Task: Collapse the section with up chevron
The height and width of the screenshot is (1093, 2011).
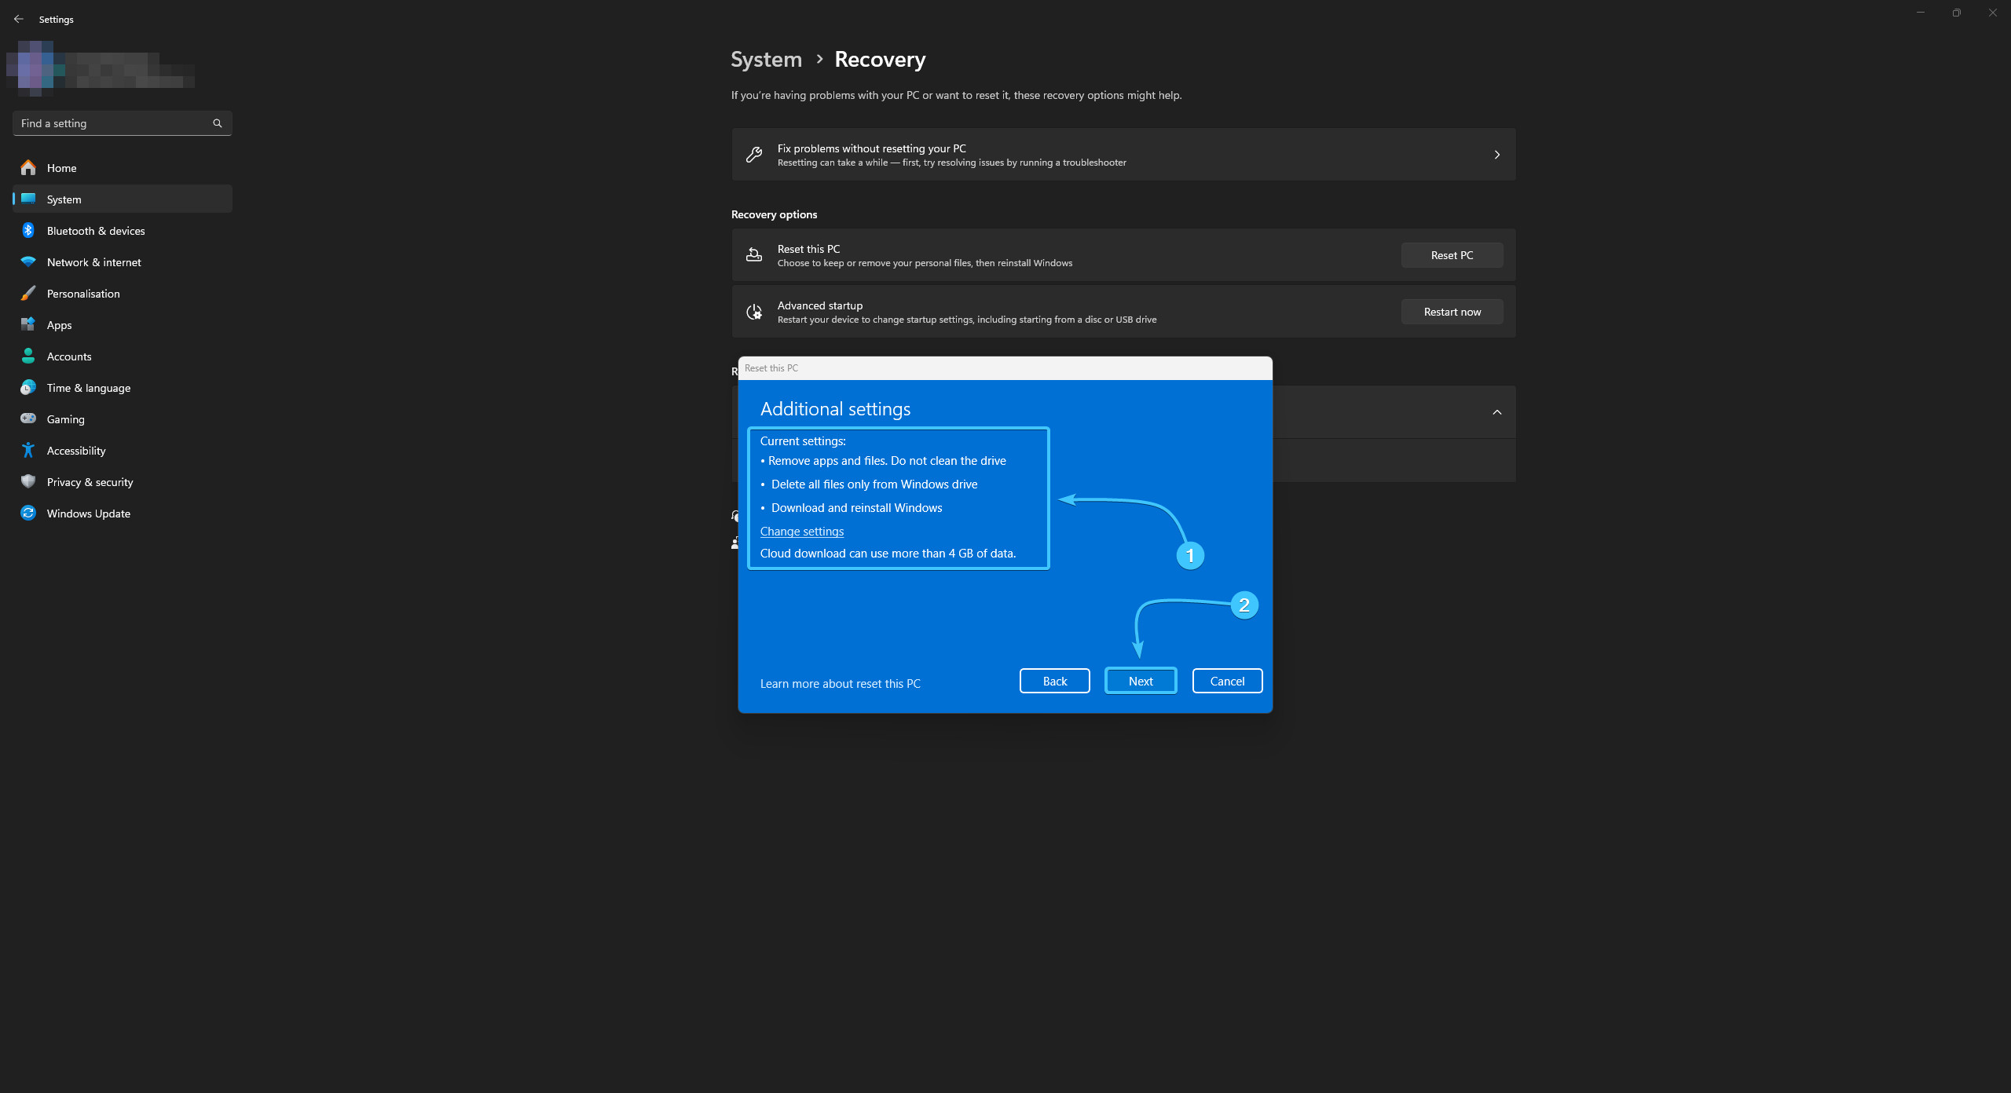Action: point(1496,412)
